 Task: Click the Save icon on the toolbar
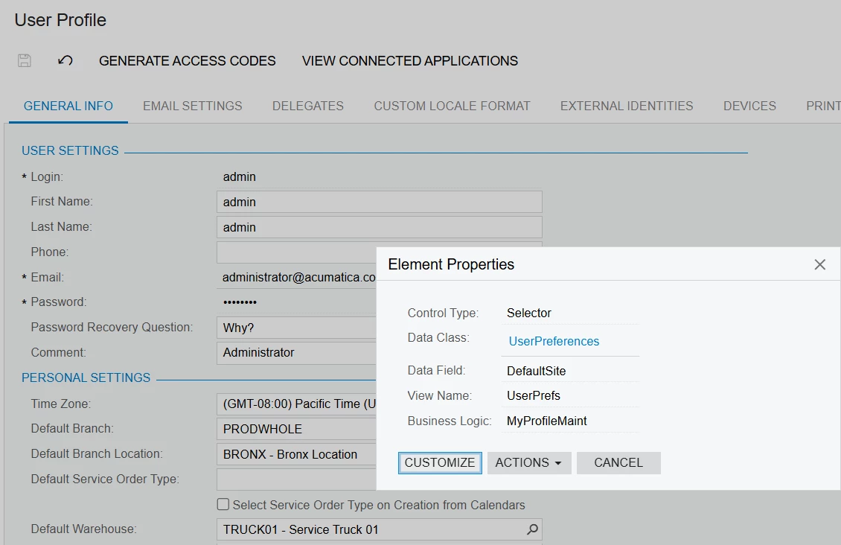[x=24, y=60]
